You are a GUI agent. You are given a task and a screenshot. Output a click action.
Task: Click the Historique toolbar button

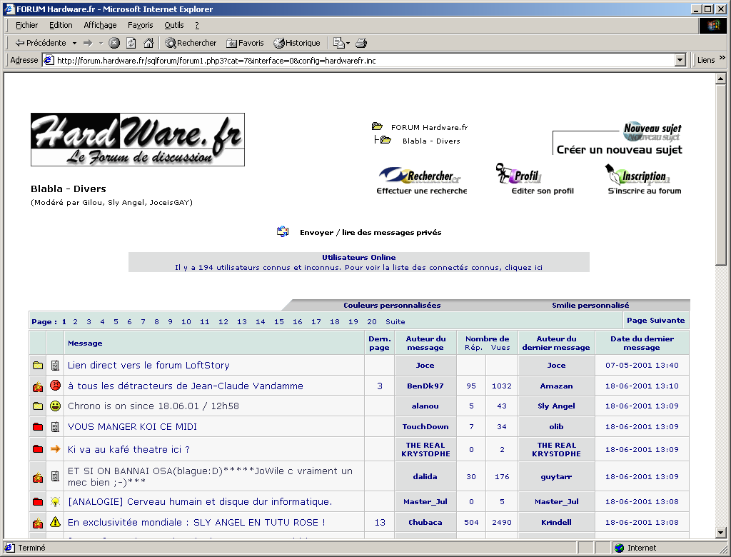[297, 43]
